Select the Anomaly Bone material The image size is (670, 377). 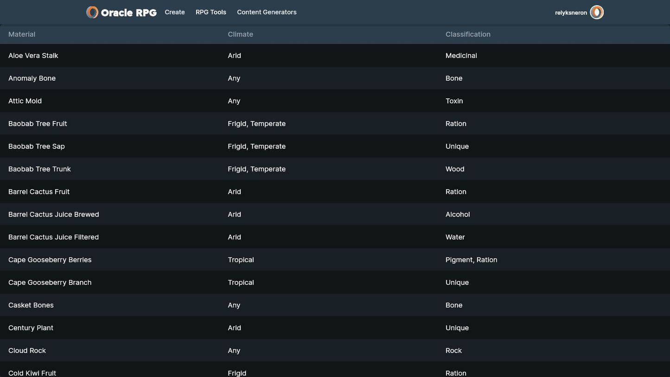pos(32,78)
